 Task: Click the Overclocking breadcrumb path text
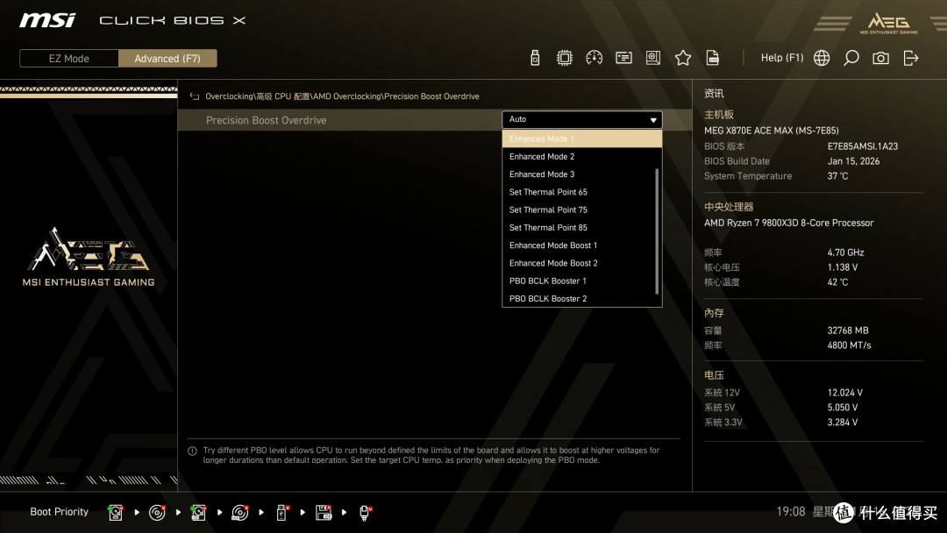[342, 96]
